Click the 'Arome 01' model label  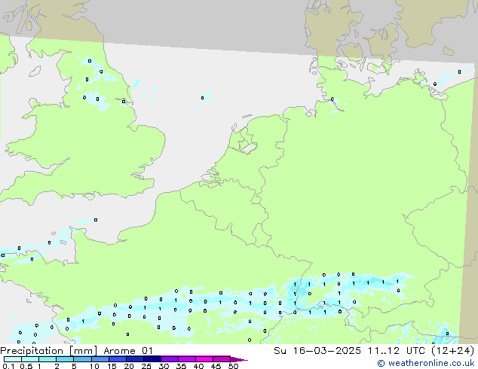[x=128, y=351]
